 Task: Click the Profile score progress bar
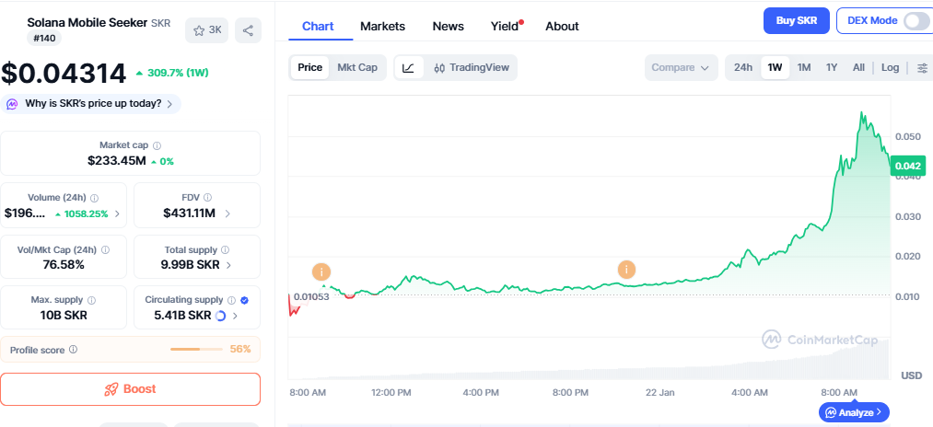pyautogui.click(x=197, y=350)
